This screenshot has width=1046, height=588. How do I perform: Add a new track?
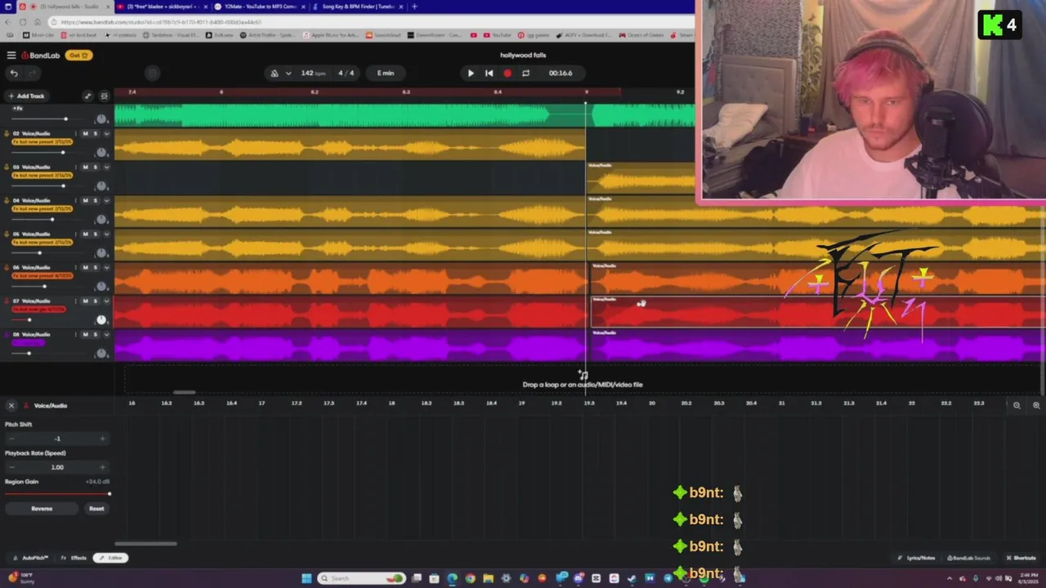26,96
